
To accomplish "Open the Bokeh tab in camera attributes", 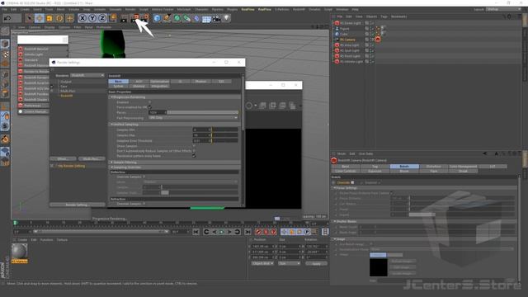I will [404, 167].
